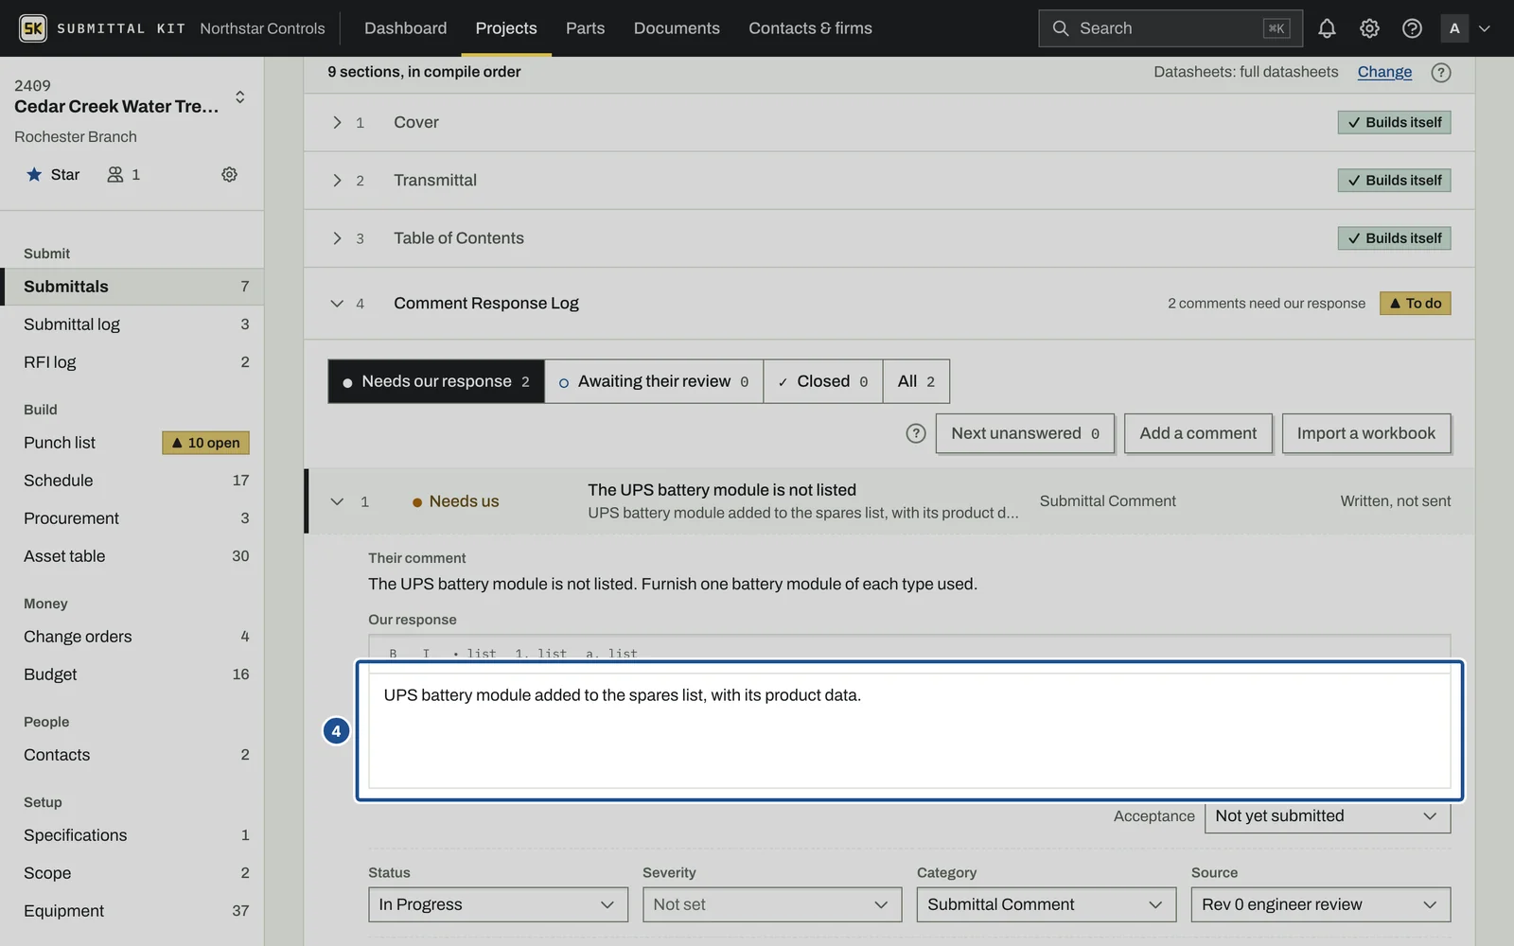The height and width of the screenshot is (946, 1514).
Task: Click Add a comment
Action: pos(1198,433)
